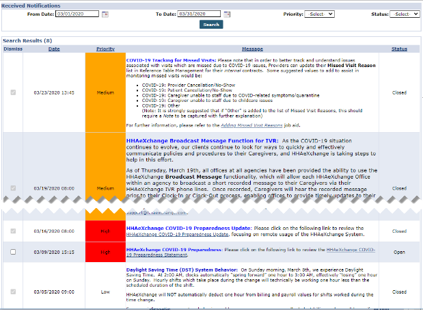Image resolution: width=423 pixels, height=310 pixels.
Task: Sort results by Priority column header
Action: point(105,49)
